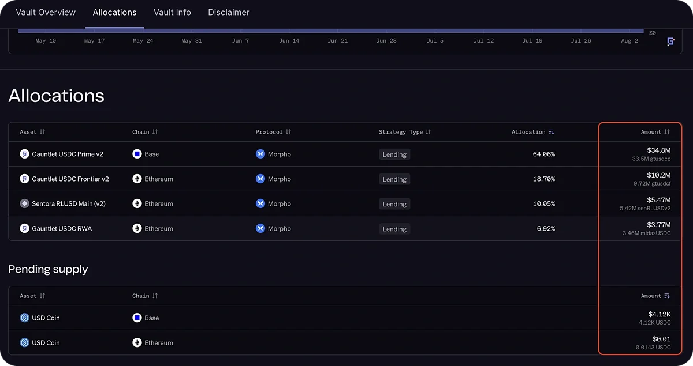Sort Pending supply table by Chain

(x=145, y=296)
